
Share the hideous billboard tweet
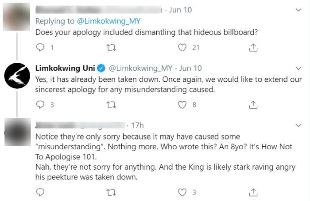point(253,47)
